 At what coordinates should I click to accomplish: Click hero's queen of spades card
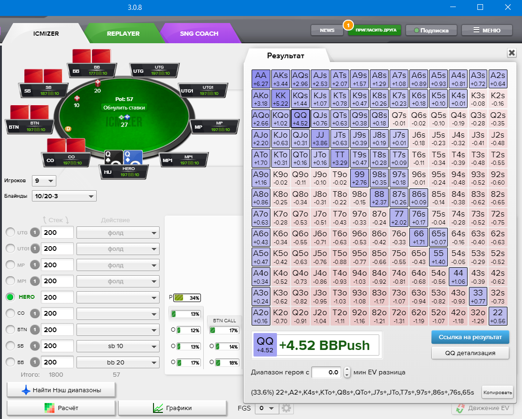(113, 157)
